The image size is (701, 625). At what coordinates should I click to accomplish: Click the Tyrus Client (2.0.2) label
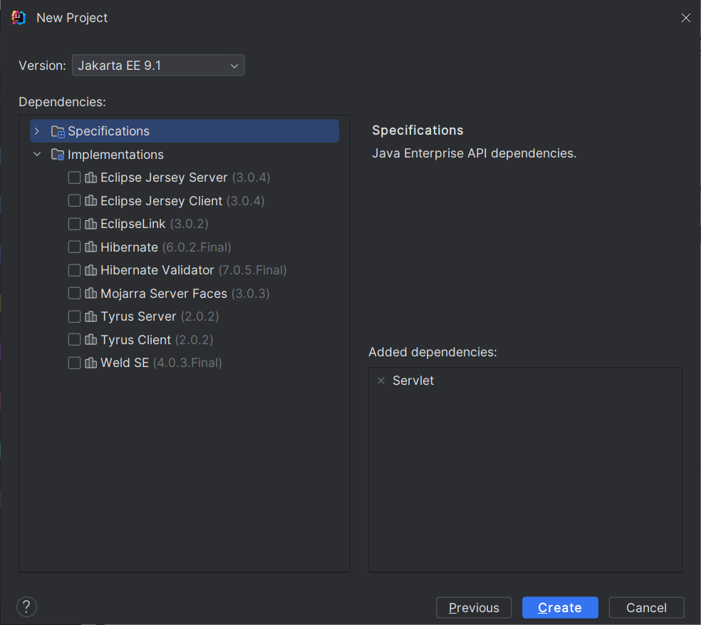tap(157, 339)
